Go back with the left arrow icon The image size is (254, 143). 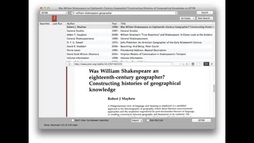pos(174,64)
